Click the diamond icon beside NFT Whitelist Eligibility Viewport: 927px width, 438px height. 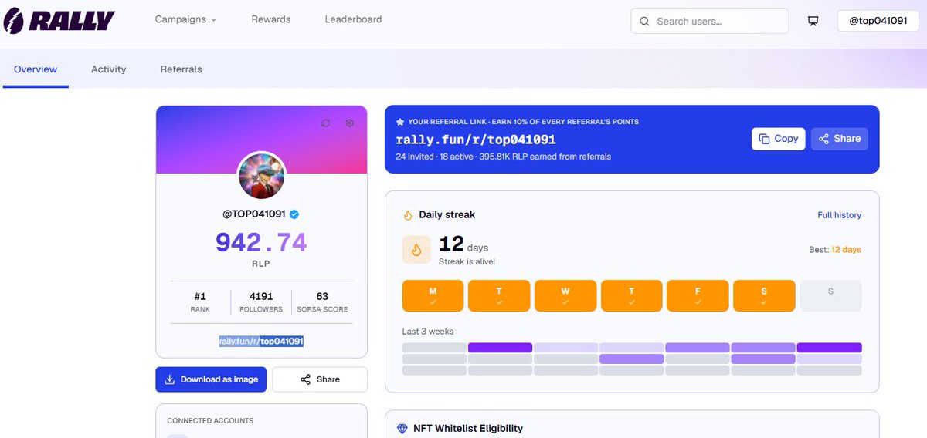(402, 429)
